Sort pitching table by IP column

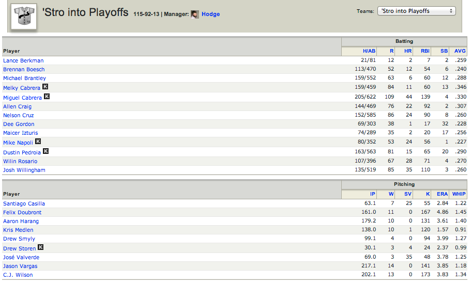(x=373, y=194)
